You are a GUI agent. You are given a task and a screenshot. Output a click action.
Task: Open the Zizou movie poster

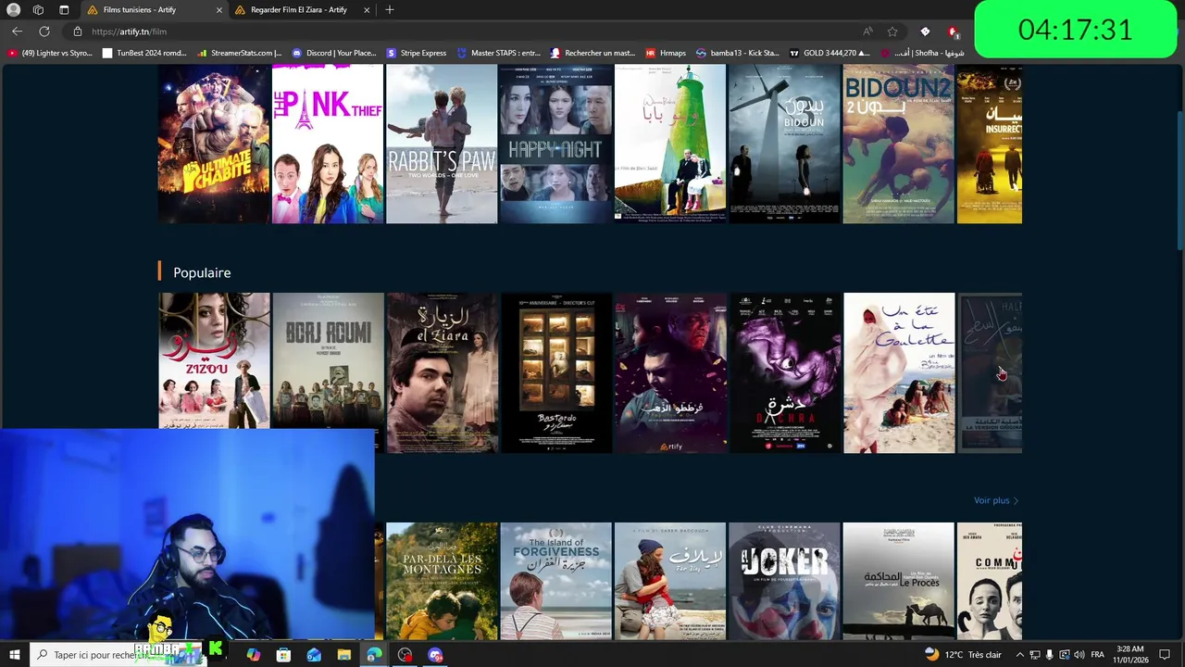214,360
